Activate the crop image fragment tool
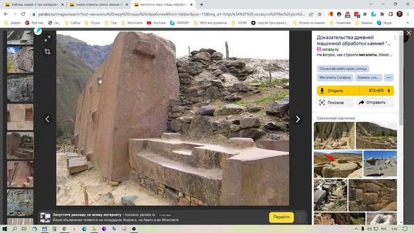The width and height of the screenshot is (414, 233). (47, 52)
